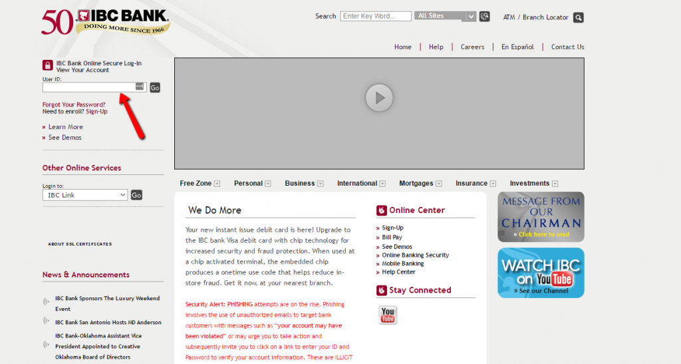This screenshot has width=681, height=364.
Task: Click the IBC Bank logo
Action: pyautogui.click(x=106, y=22)
